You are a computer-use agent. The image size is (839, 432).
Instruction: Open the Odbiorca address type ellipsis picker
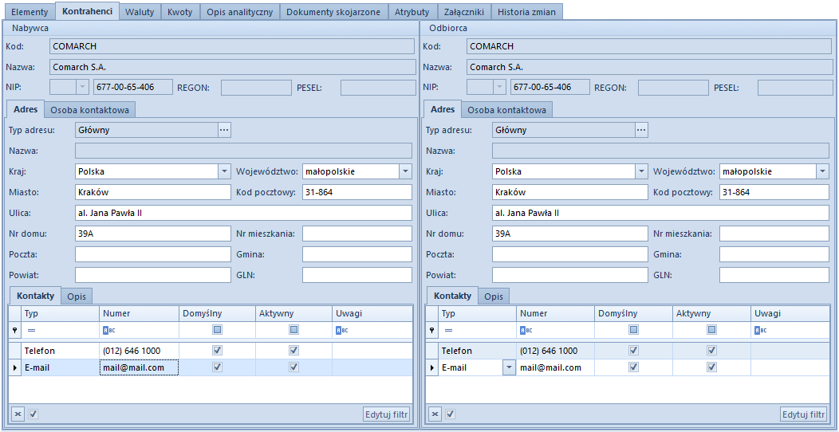click(641, 129)
